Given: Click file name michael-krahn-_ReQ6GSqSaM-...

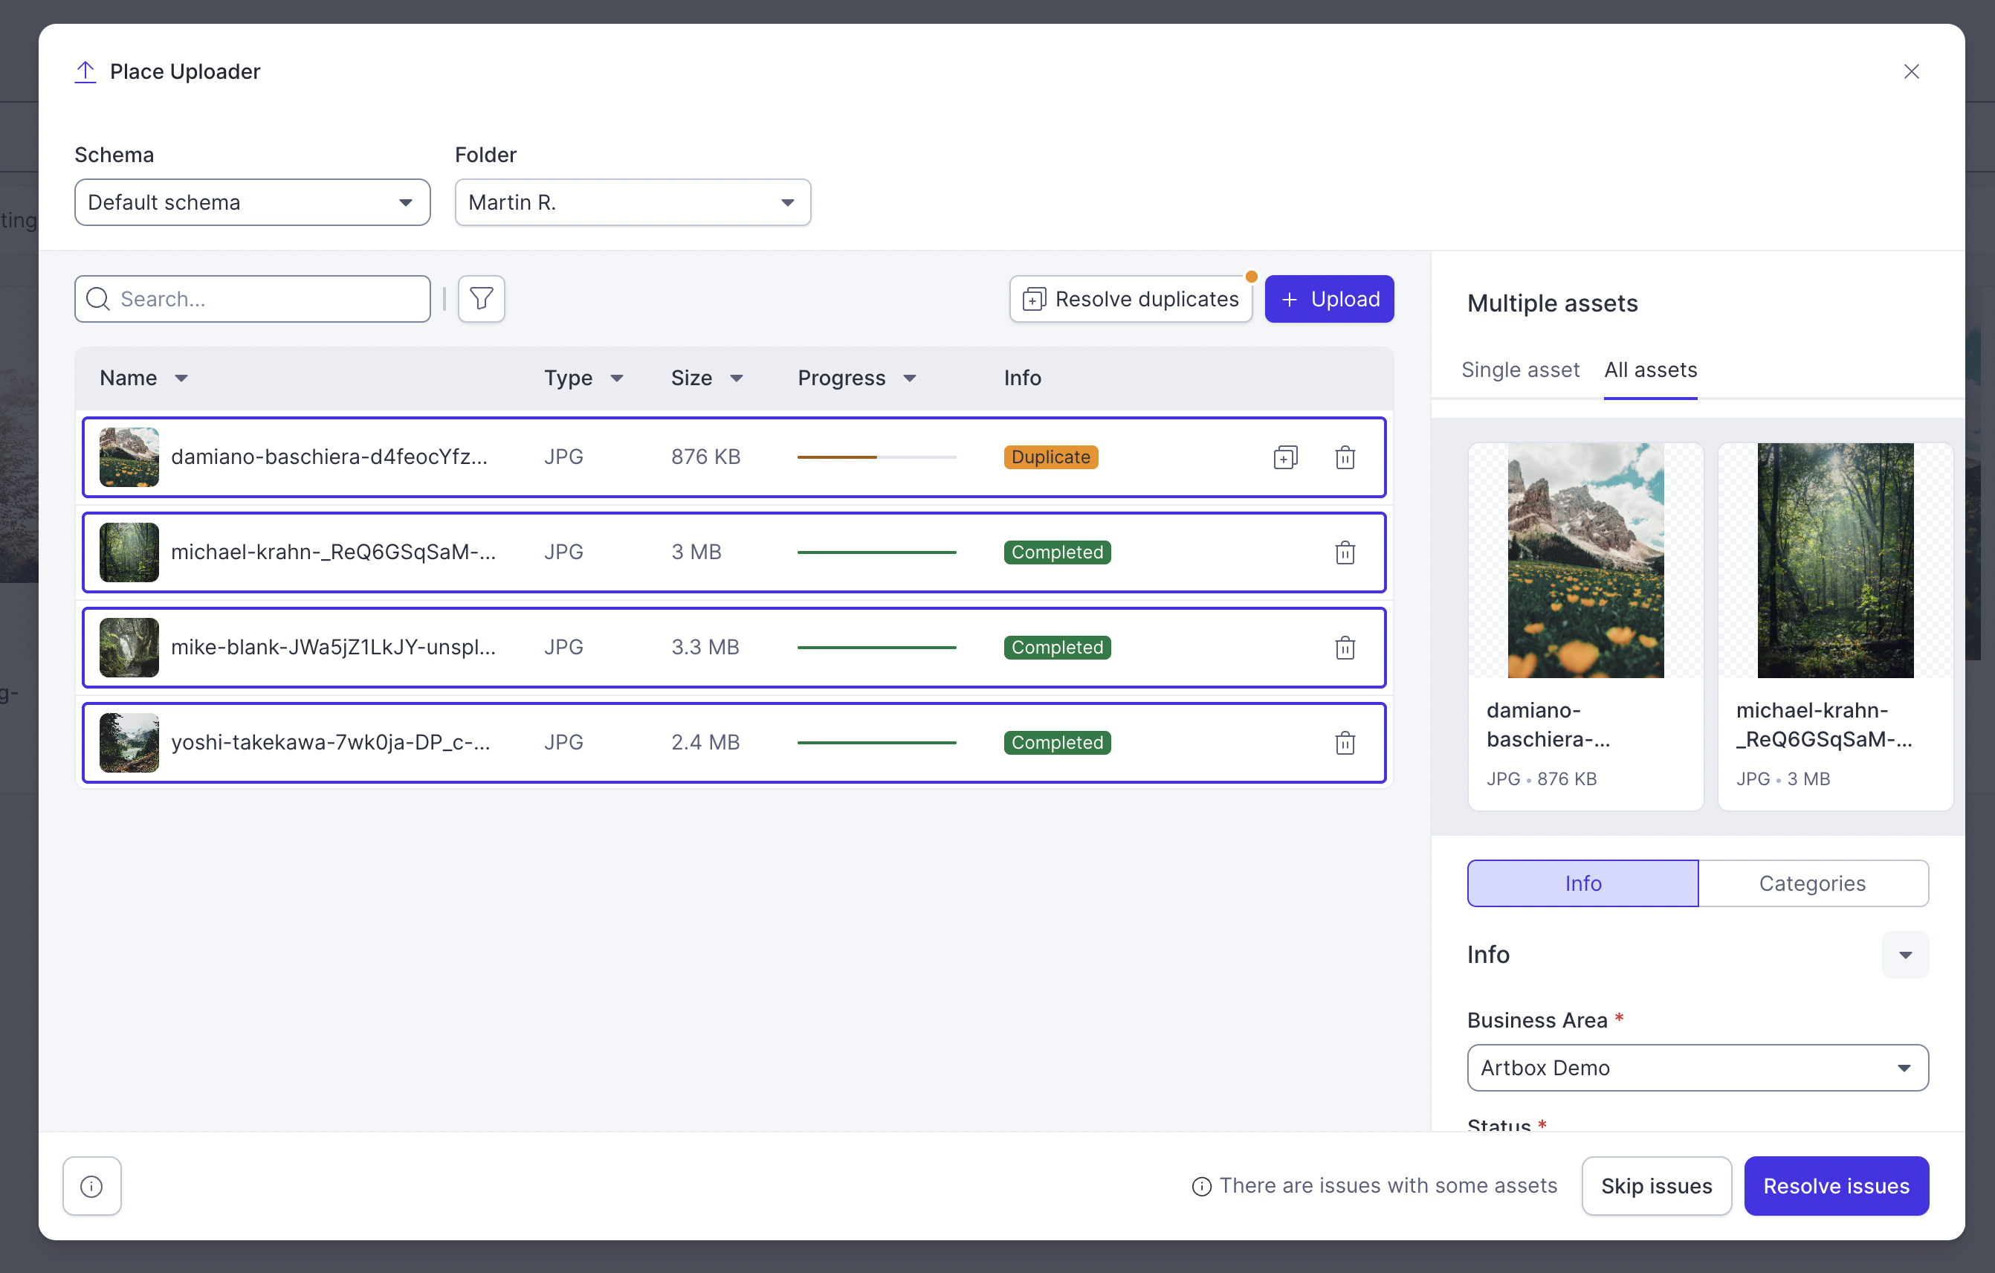Looking at the screenshot, I should tap(333, 552).
